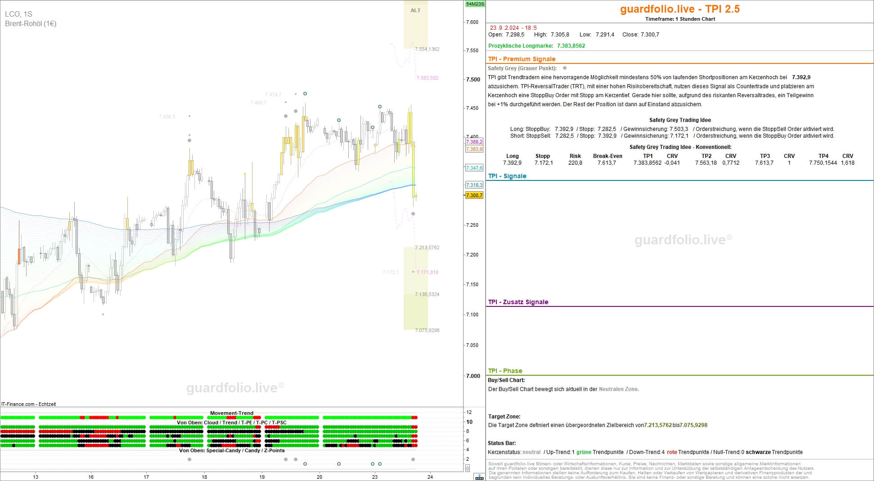Click the date axis label 23

(374, 477)
